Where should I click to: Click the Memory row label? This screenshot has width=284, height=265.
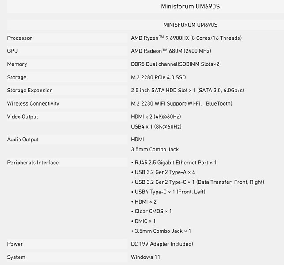pos(17,64)
